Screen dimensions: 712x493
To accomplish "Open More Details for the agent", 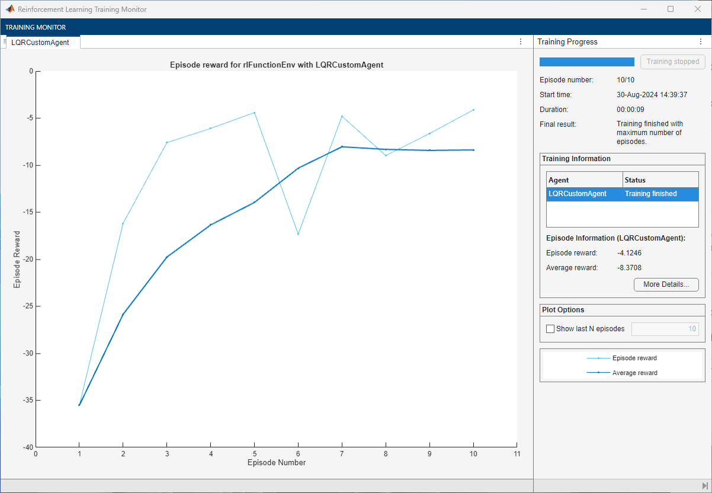I will click(x=666, y=284).
